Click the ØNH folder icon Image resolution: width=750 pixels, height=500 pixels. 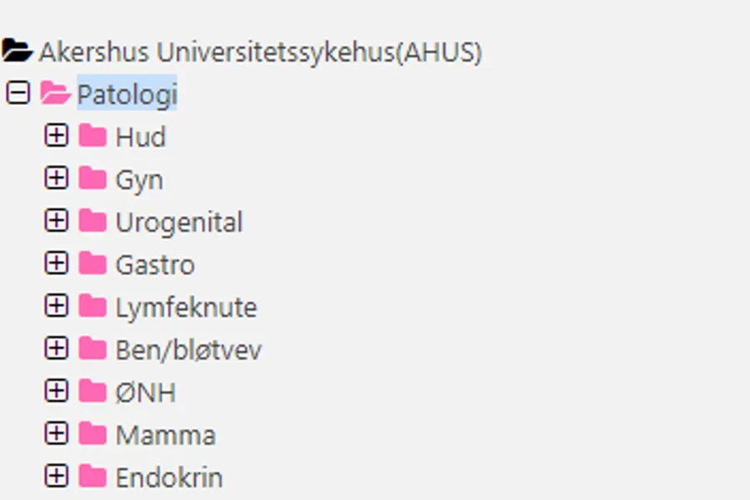click(x=93, y=391)
